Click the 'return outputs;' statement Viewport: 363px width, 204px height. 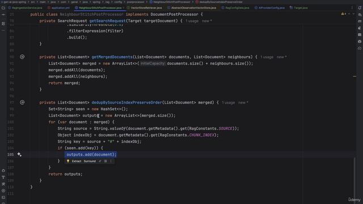[65, 174]
